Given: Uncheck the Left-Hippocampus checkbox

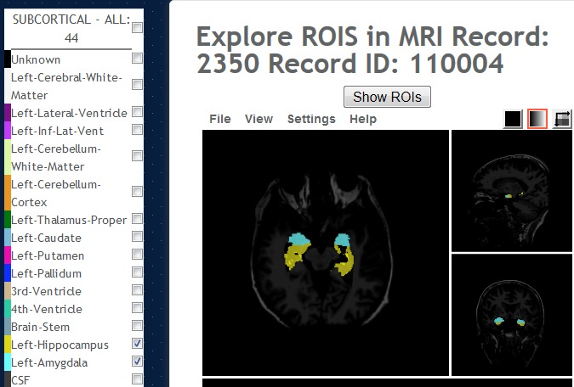Looking at the screenshot, I should tap(137, 344).
